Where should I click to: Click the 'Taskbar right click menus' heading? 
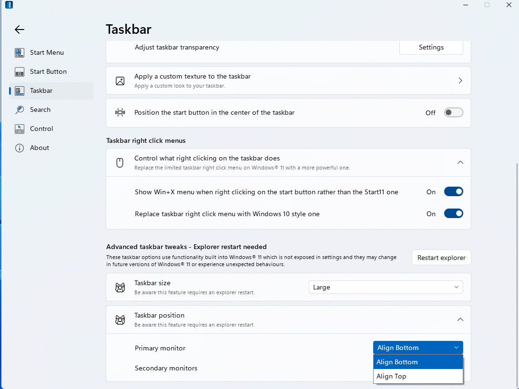tap(146, 140)
